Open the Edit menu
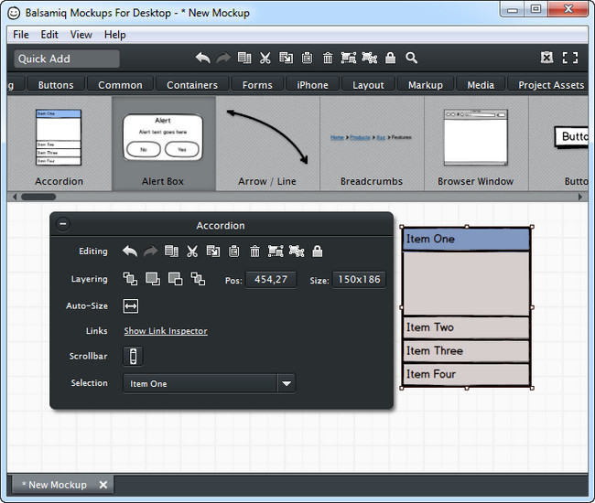Image resolution: width=595 pixels, height=503 pixels. pos(49,35)
